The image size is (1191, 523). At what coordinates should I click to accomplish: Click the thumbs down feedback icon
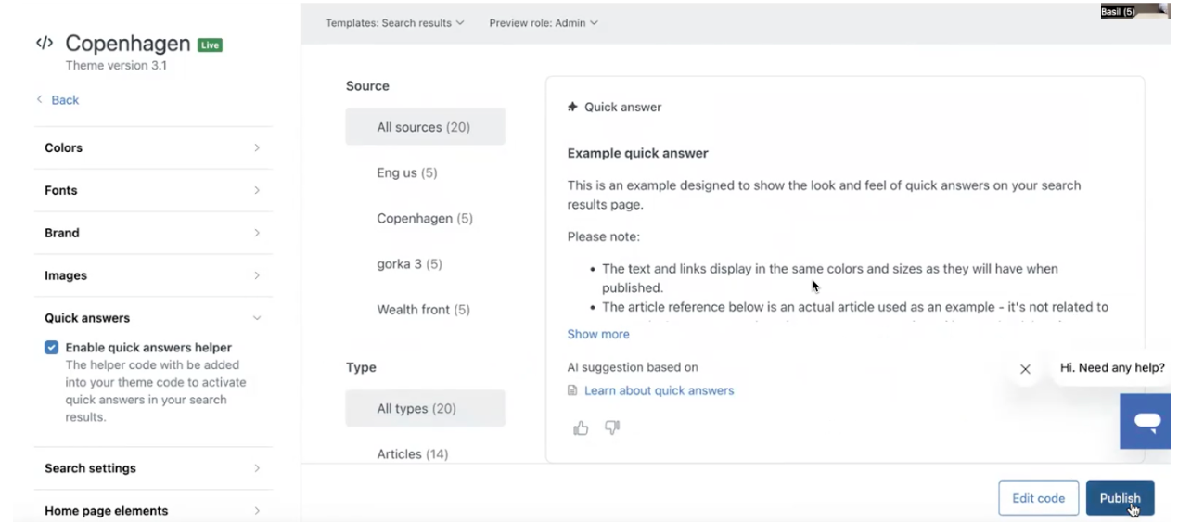point(612,427)
